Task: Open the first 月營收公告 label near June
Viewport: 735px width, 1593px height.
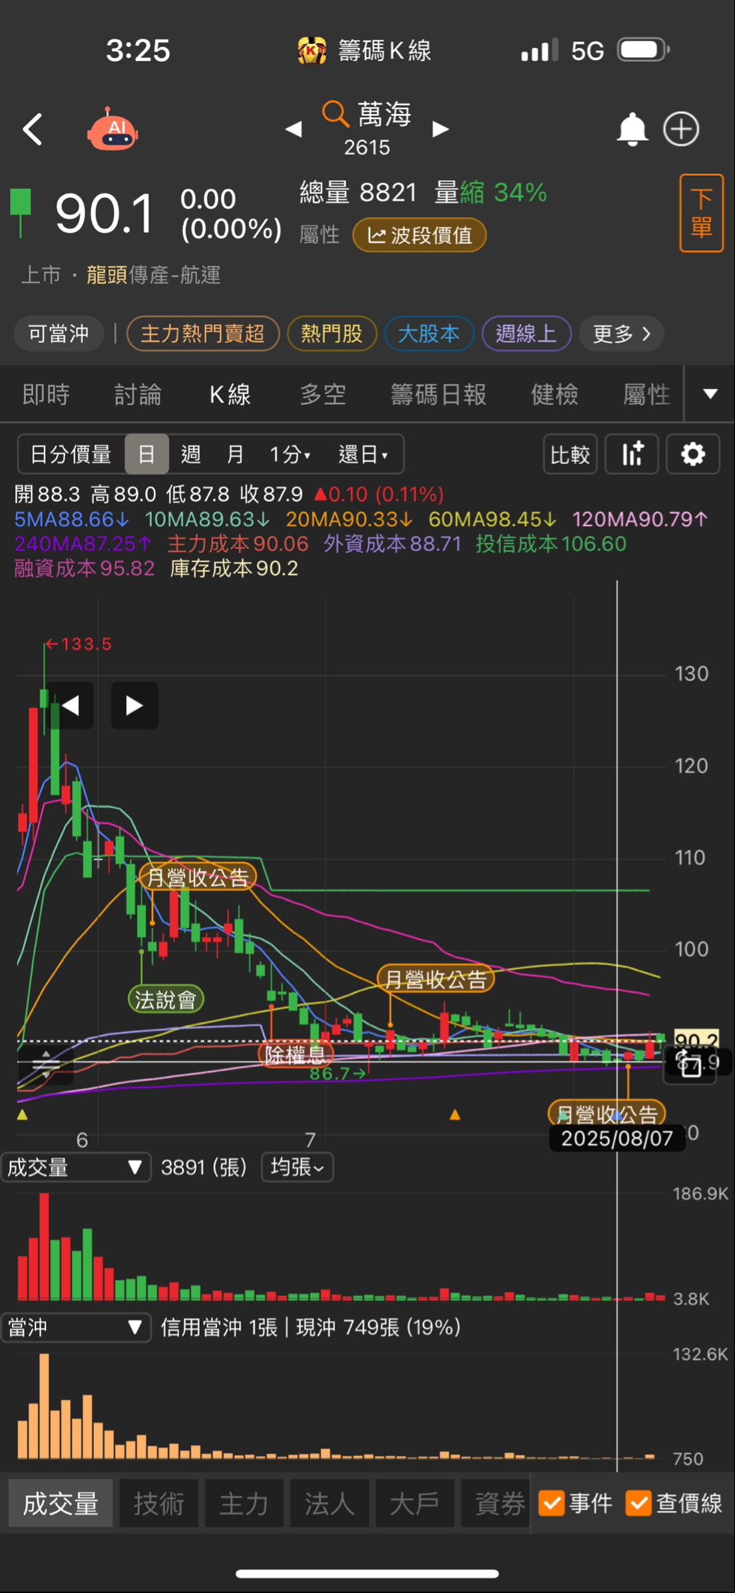Action: coord(198,877)
